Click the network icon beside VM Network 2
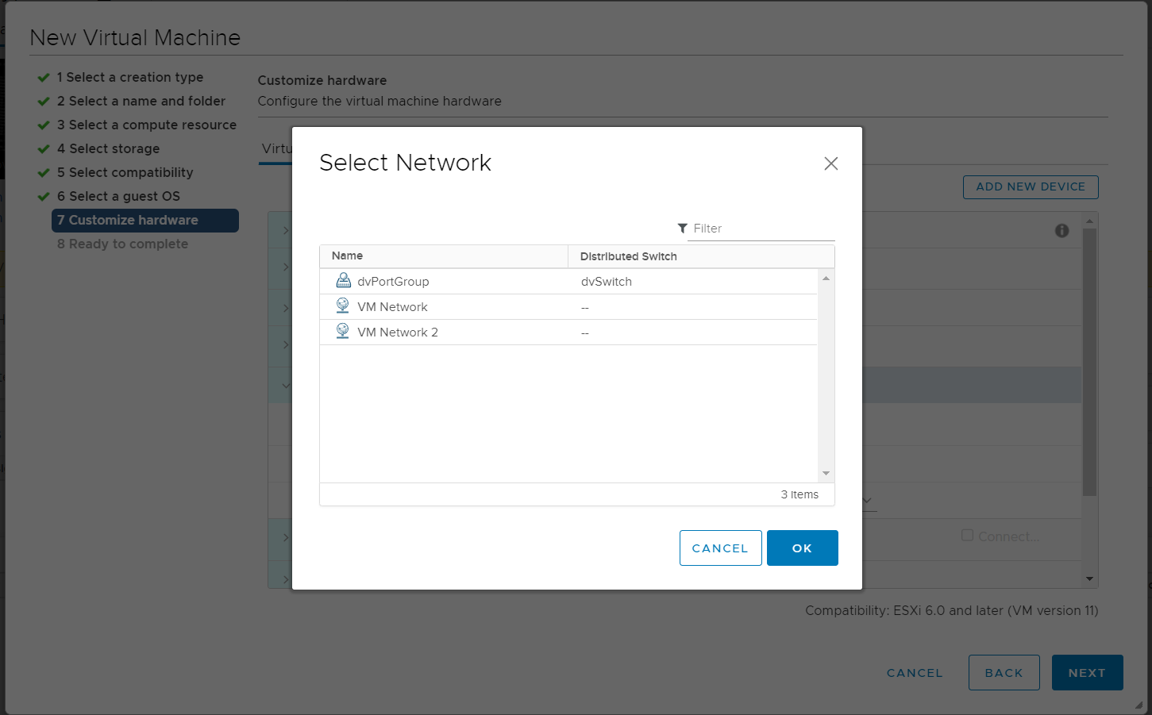 coord(342,332)
